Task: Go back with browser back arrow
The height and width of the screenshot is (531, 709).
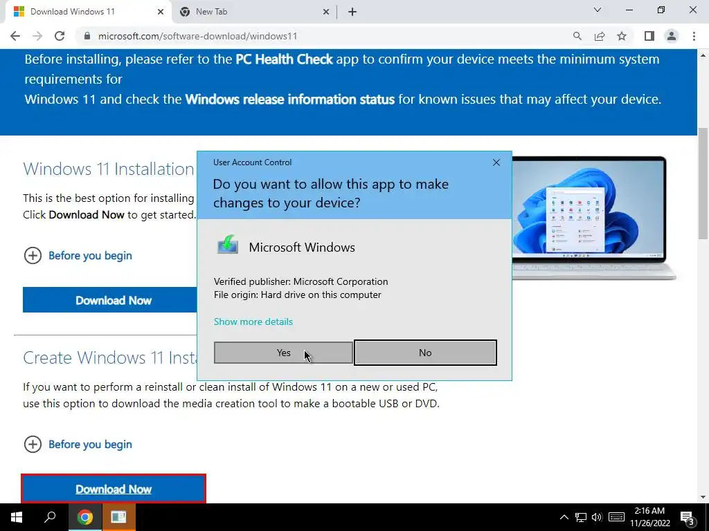Action: (x=15, y=36)
